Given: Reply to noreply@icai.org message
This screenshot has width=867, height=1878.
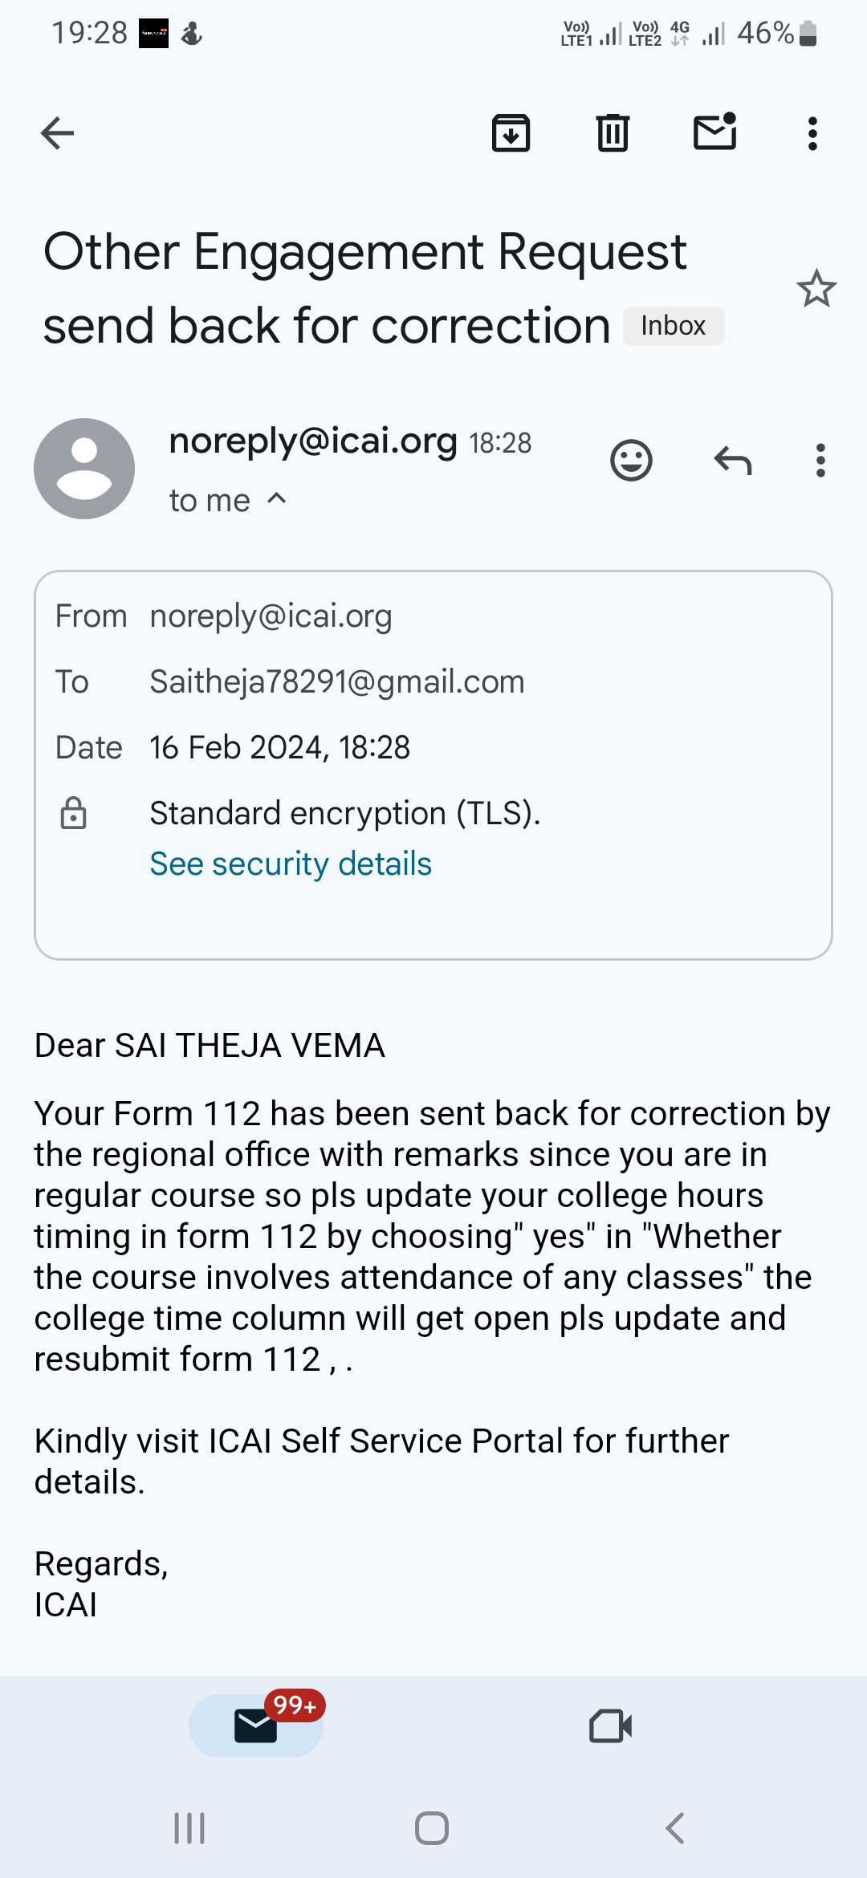Looking at the screenshot, I should (x=732, y=461).
